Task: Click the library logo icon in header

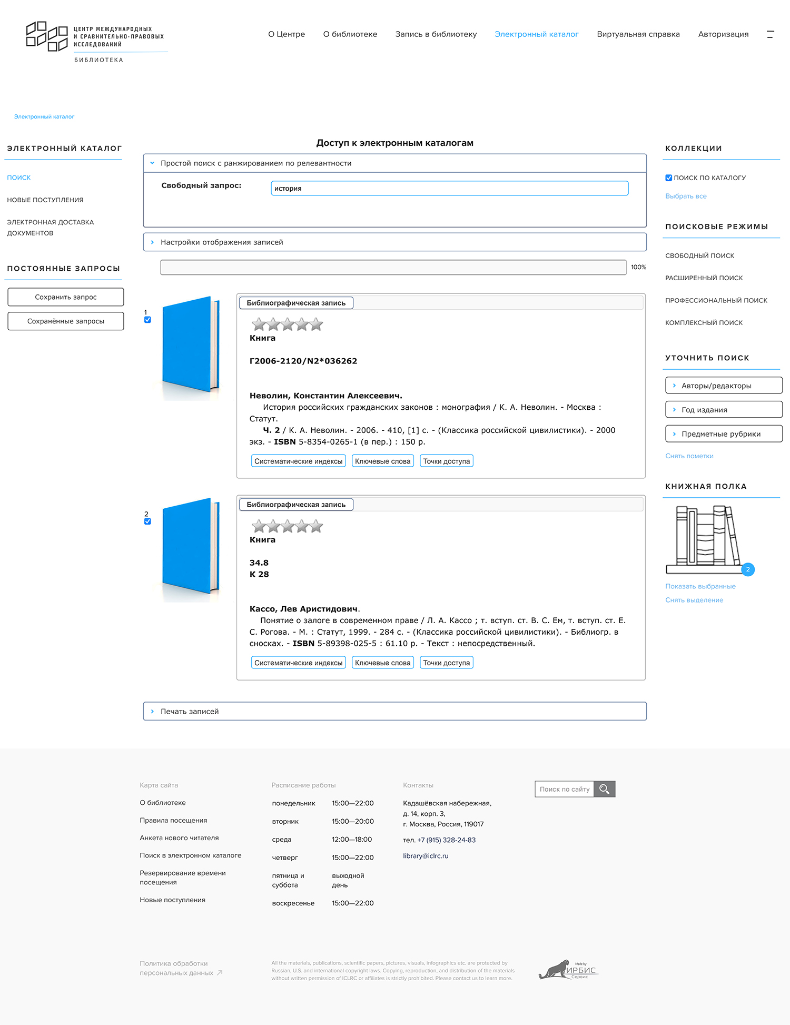Action: click(47, 36)
